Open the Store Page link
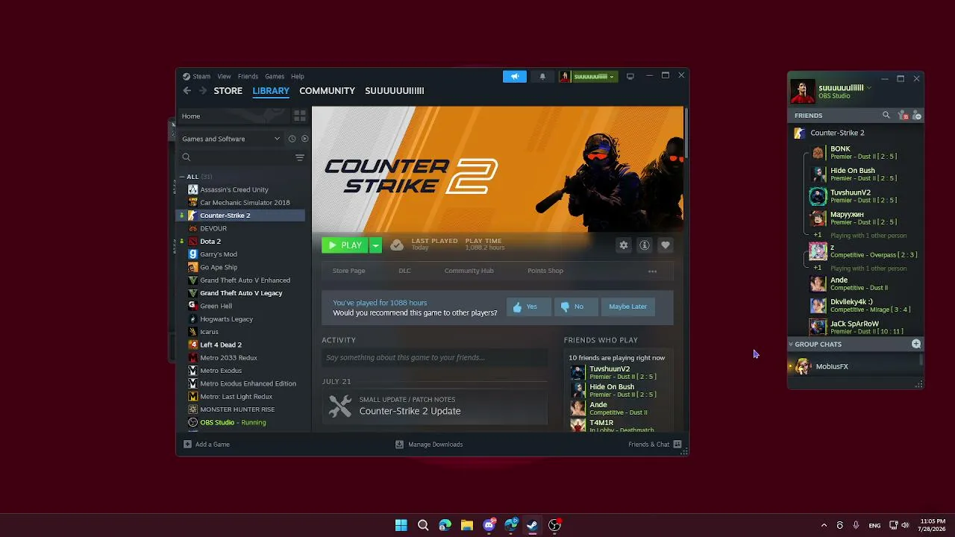The height and width of the screenshot is (537, 955). 348,271
